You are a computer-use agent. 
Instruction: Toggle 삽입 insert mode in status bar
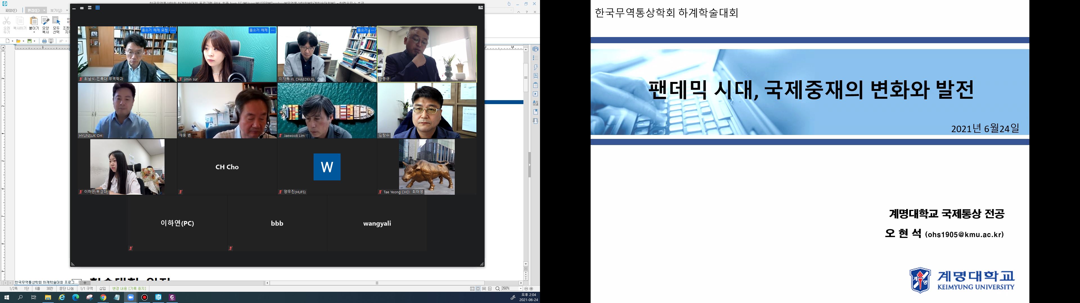[x=102, y=289]
